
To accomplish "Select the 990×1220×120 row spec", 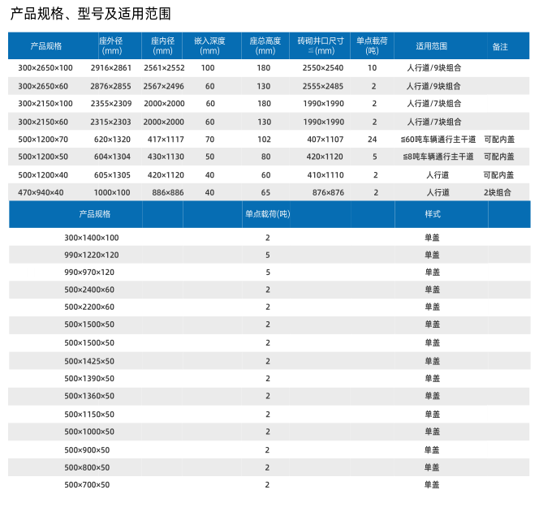I will click(91, 255).
